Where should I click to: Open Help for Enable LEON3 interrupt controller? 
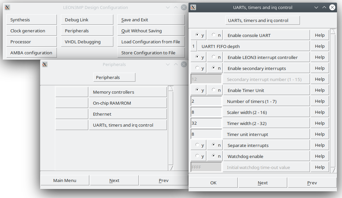[320, 57]
